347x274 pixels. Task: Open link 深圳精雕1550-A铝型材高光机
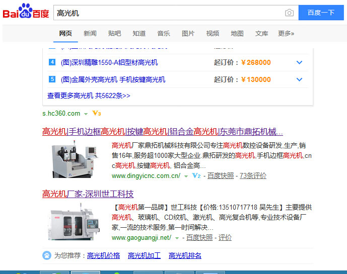(109, 62)
